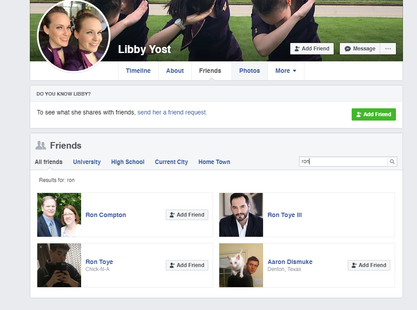
Task: Open Libby Yost's profile picture
Action: 74,36
